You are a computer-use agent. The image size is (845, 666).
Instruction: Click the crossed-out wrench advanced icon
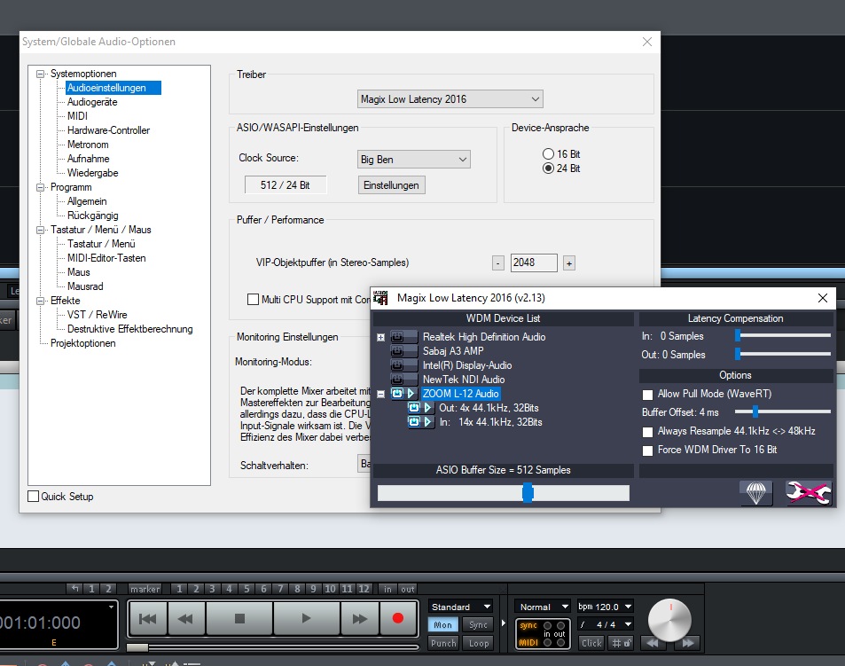pyautogui.click(x=808, y=493)
